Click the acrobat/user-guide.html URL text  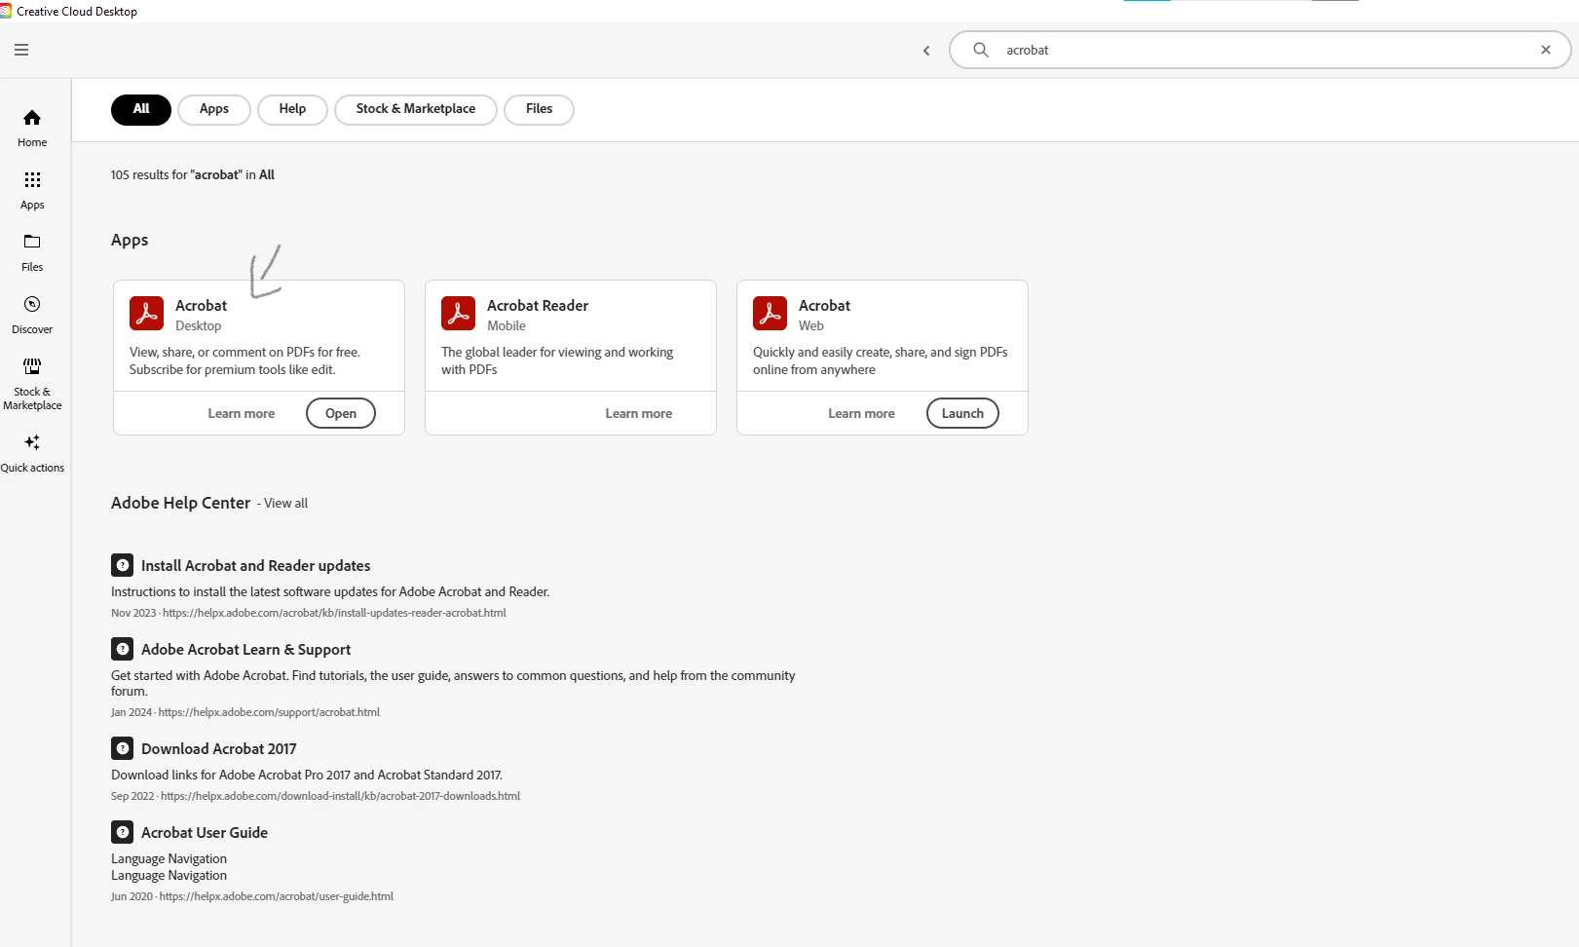277,896
